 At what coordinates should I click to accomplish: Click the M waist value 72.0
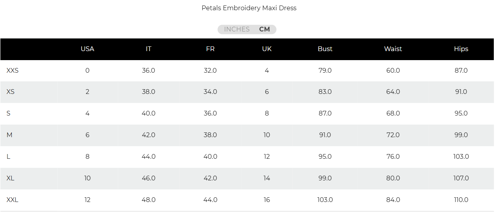[393, 135]
